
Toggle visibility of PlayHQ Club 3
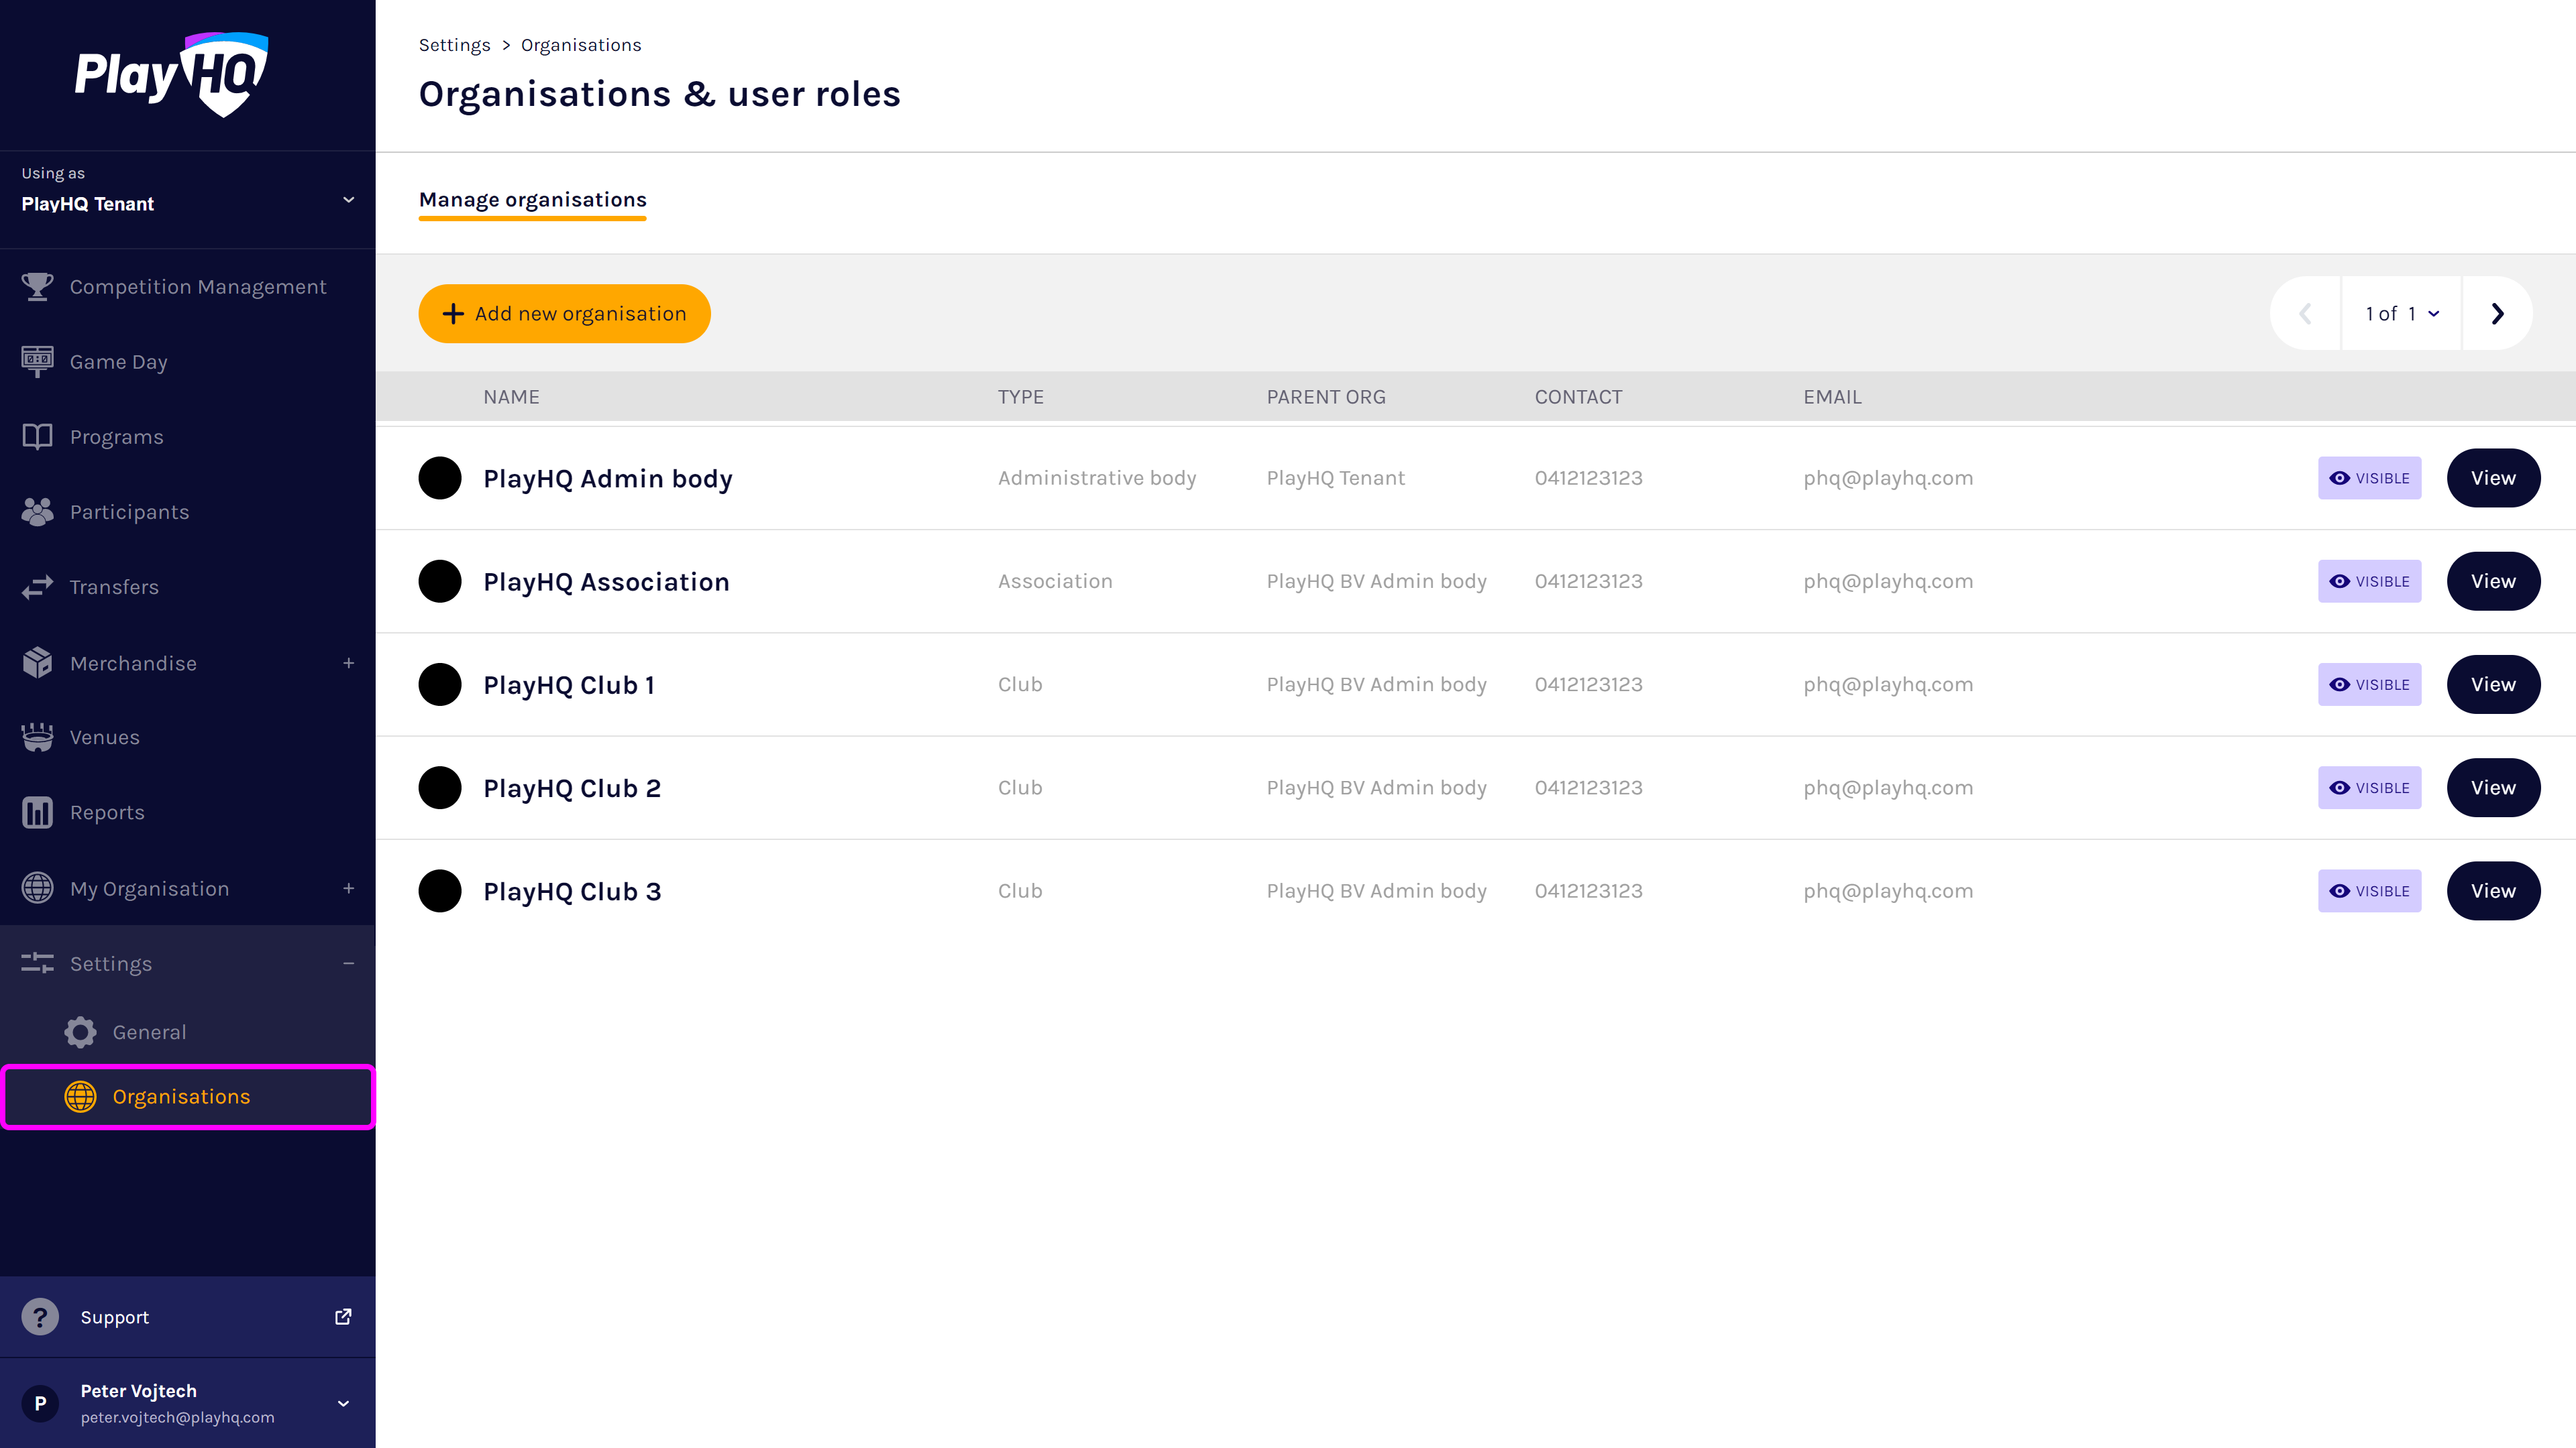click(x=2369, y=892)
